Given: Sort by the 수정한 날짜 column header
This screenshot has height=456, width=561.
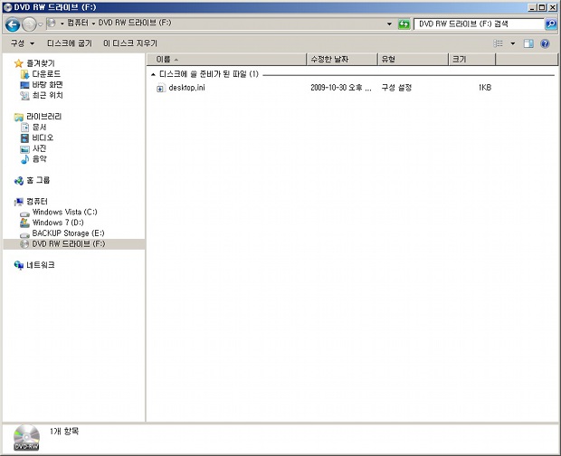Looking at the screenshot, I should click(342, 60).
